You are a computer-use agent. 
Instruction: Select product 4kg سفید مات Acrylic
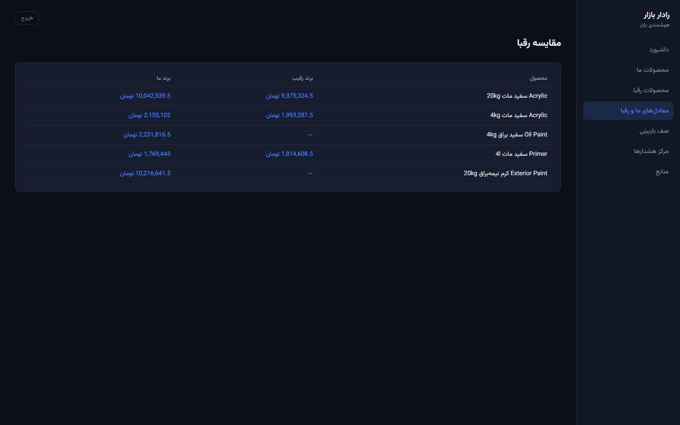519,115
